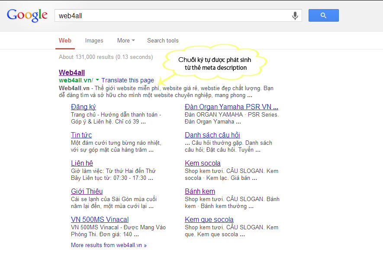Click the Google logo
This screenshot has height=254, width=383.
coord(27,15)
